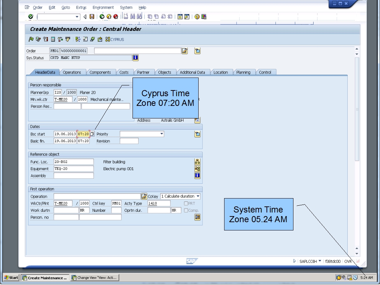Expand the command field dropdown arrow
Image resolution: width=380 pixels, height=285 pixels.
tap(77, 17)
